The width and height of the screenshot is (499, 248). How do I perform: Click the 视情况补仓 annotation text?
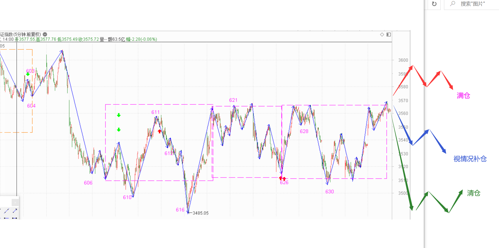470,159
